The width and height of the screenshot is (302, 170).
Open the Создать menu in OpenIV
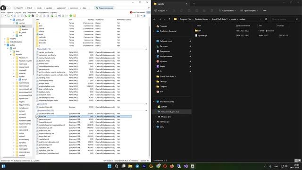pos(18,13)
